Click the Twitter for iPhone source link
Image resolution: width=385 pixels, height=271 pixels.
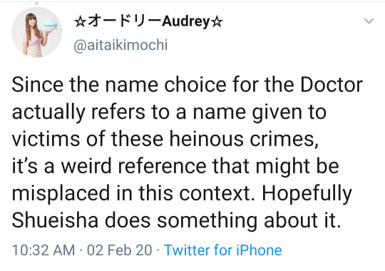point(222,250)
